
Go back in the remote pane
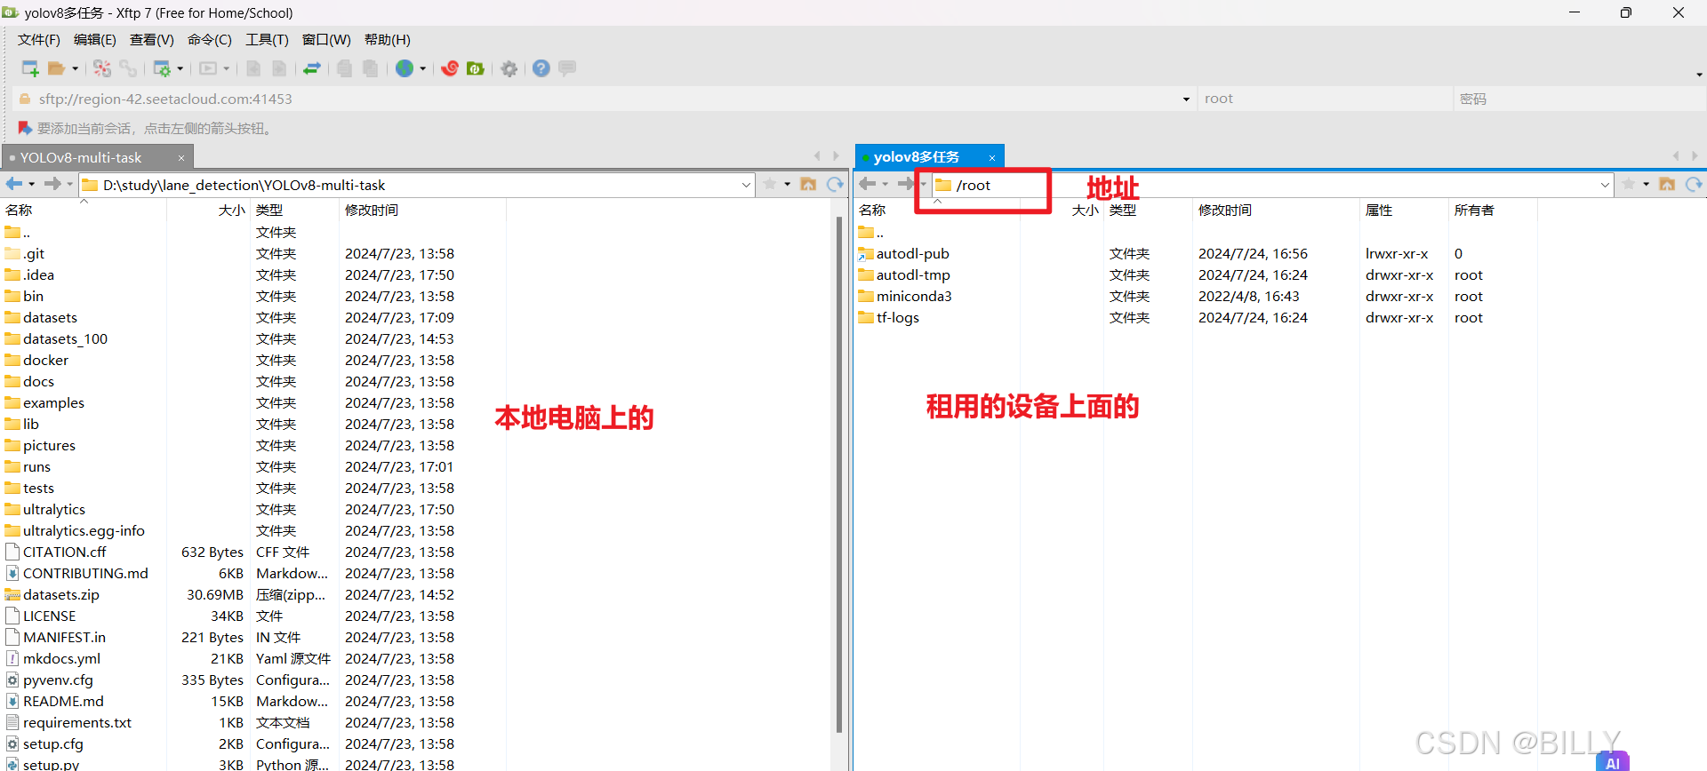click(868, 184)
